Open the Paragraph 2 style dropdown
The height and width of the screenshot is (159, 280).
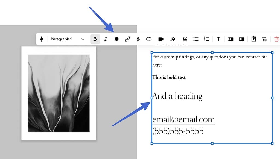pos(67,39)
